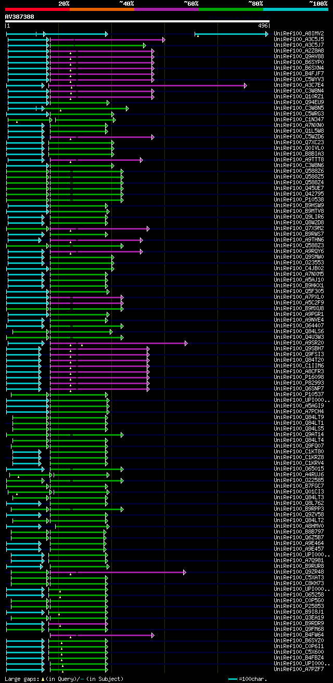This screenshot has height=683, width=333.
Task: Click the red 20% identity legend segment
Action: pos(37,9)
